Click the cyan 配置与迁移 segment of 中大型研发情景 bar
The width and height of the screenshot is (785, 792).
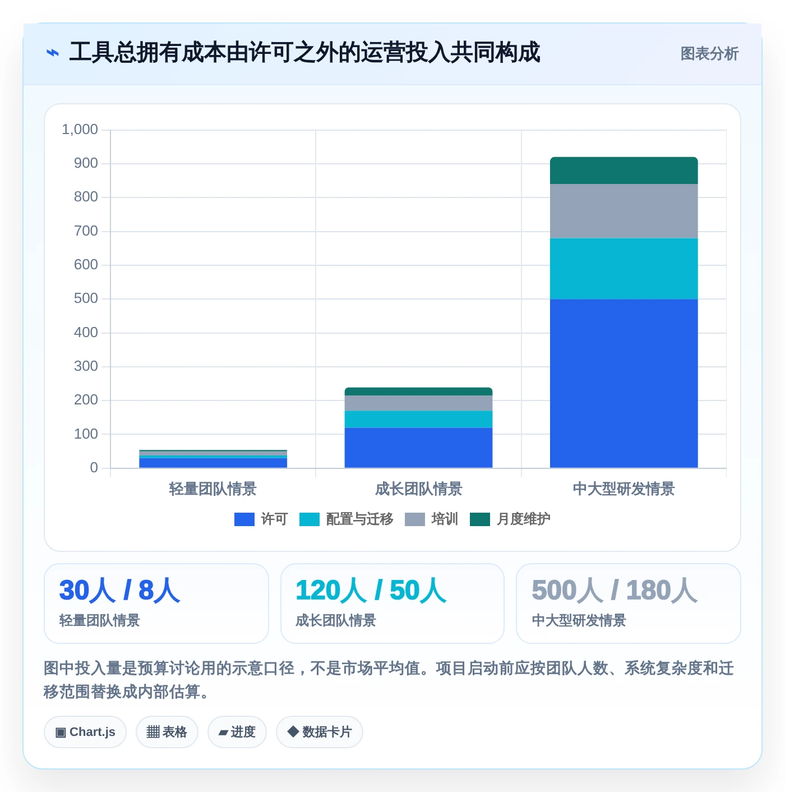(624, 269)
